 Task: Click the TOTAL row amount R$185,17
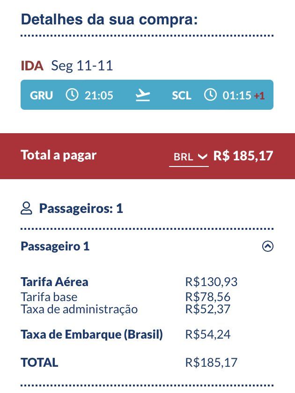[211, 363]
